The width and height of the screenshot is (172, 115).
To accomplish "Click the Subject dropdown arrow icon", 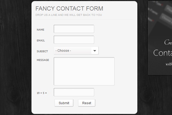I will 94,51.
